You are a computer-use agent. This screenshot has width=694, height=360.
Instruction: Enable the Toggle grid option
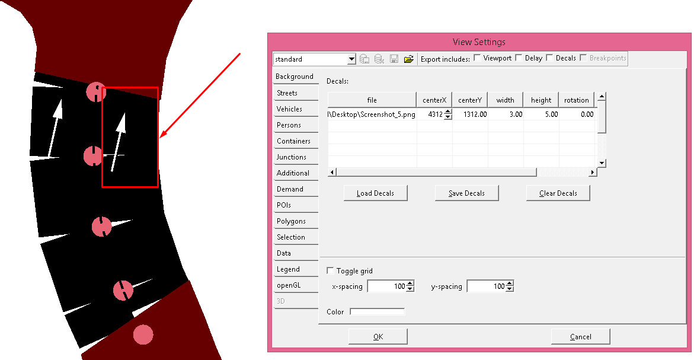point(330,270)
